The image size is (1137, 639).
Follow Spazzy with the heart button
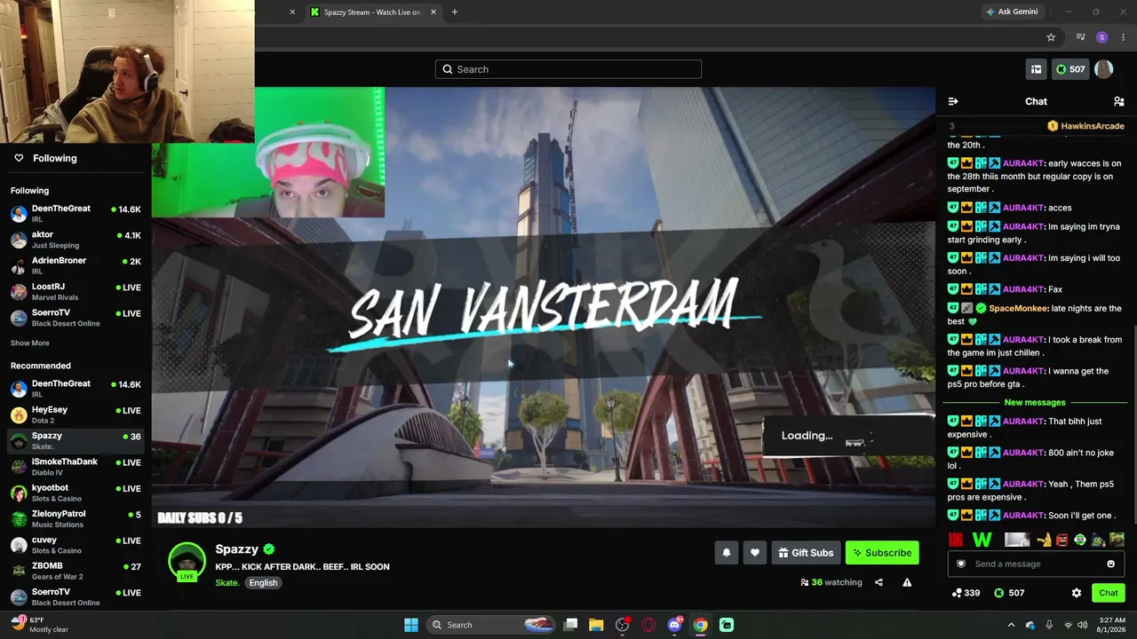755,553
